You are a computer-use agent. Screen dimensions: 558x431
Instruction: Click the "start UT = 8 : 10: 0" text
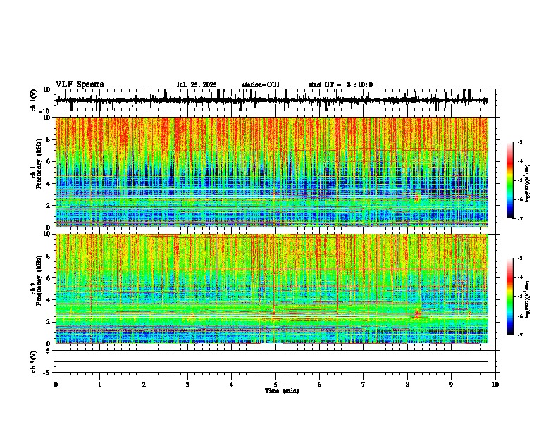(x=340, y=85)
